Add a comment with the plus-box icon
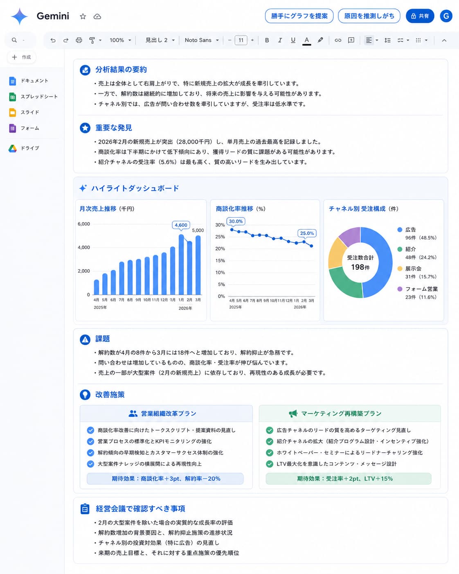Image resolution: width=459 pixels, height=574 pixels. click(x=351, y=40)
